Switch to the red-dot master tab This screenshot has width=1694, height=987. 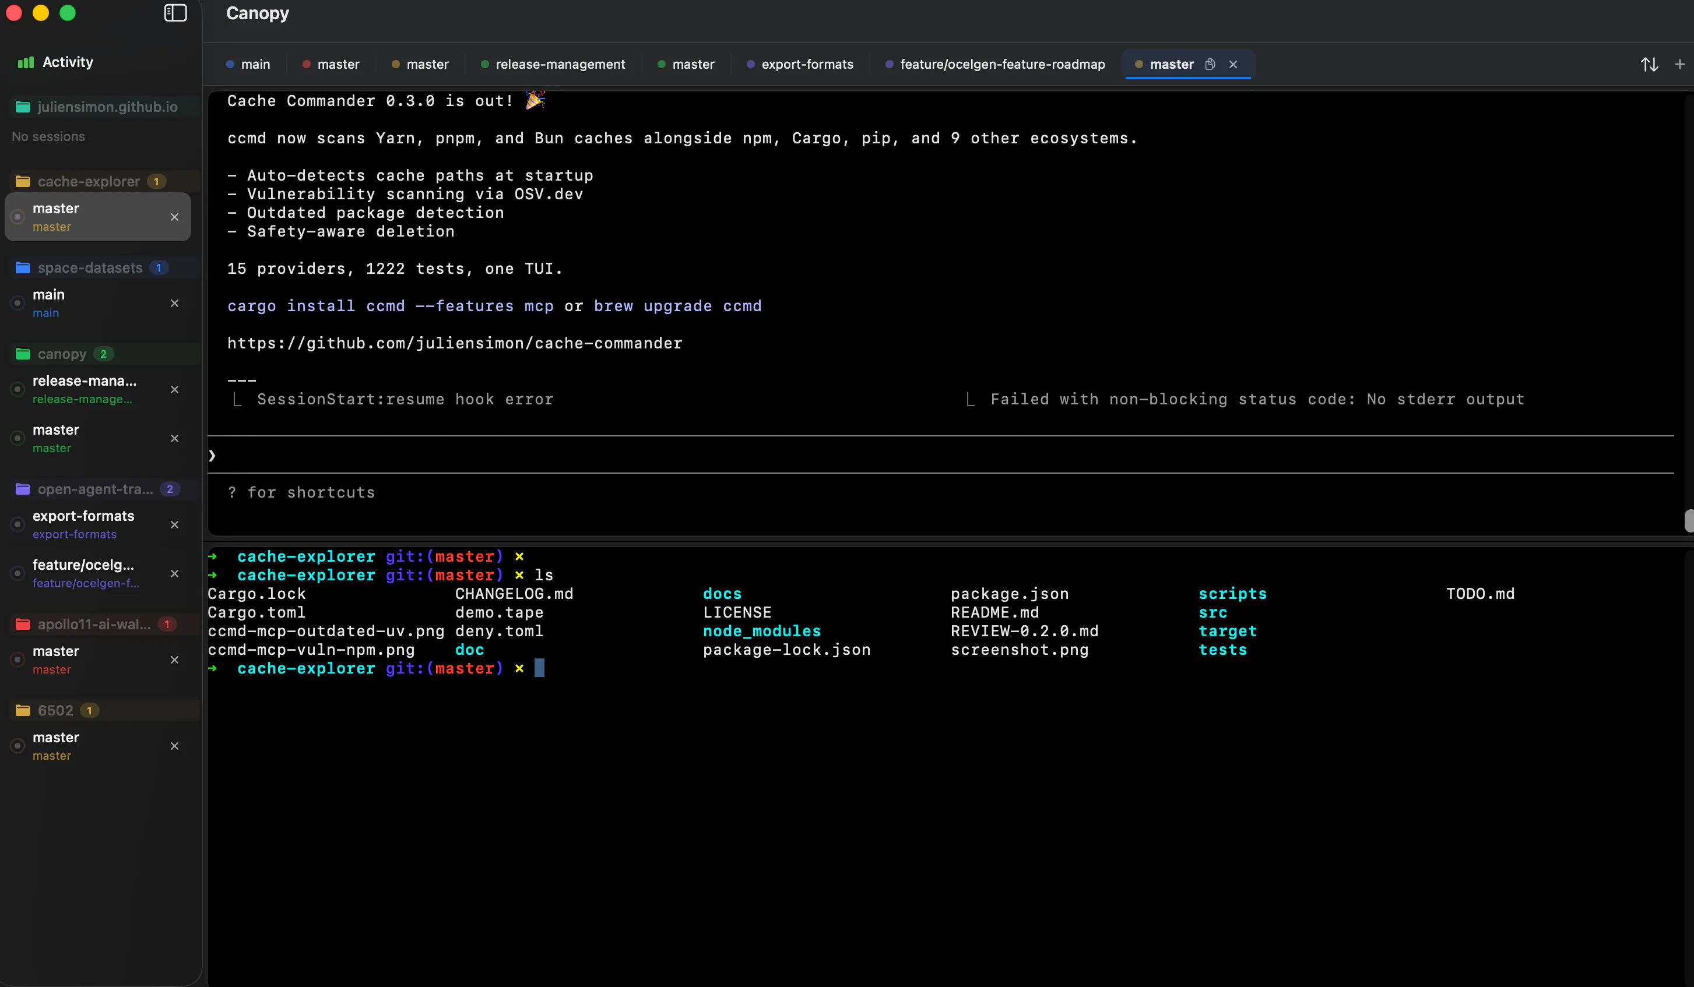[x=331, y=65]
